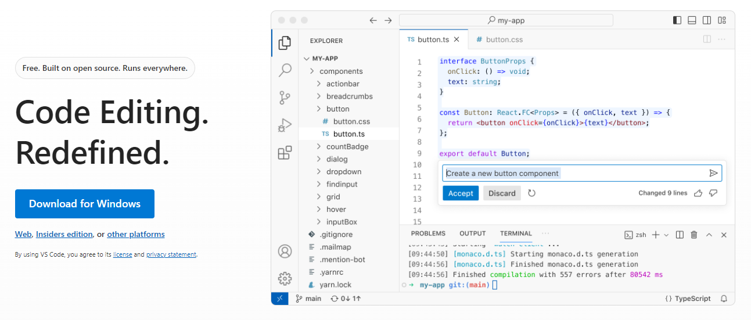Image resolution: width=751 pixels, height=320 pixels.
Task: Open the Run and Debug icon
Action: click(285, 125)
